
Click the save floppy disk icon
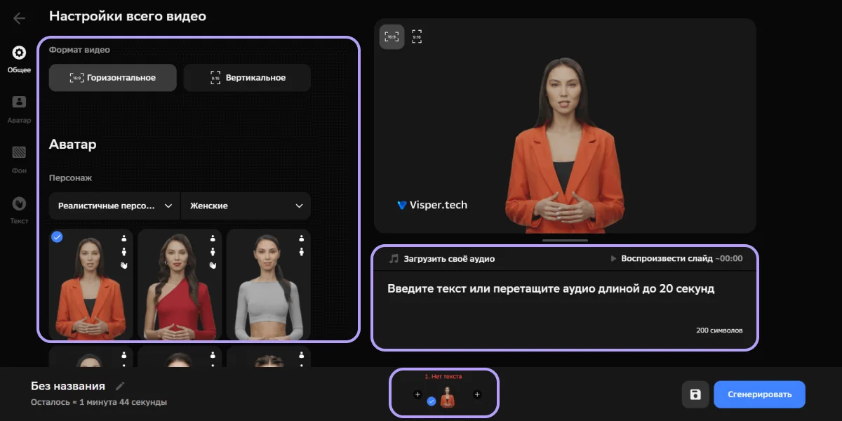[695, 394]
